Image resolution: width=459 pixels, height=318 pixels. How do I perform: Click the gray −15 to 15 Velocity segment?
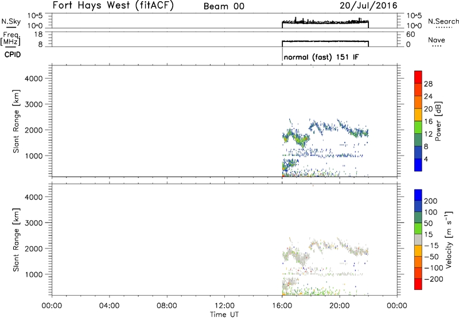pos(418,239)
